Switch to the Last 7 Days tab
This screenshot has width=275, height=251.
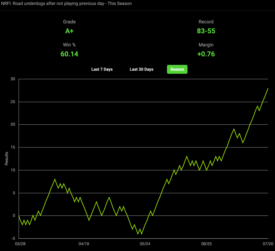[x=102, y=69]
